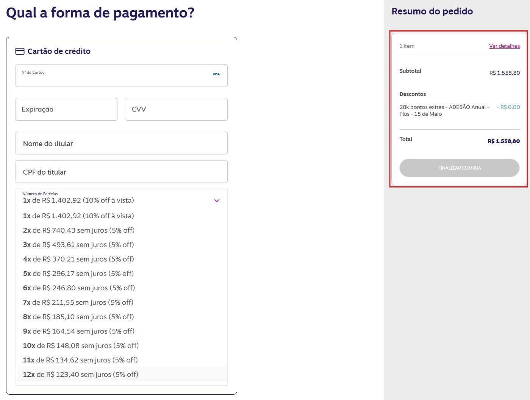Click the Visa logo in card number field
Image resolution: width=530 pixels, height=400 pixels.
(216, 74)
